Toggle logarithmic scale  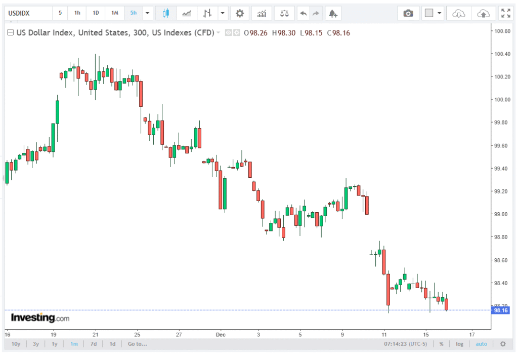click(459, 344)
